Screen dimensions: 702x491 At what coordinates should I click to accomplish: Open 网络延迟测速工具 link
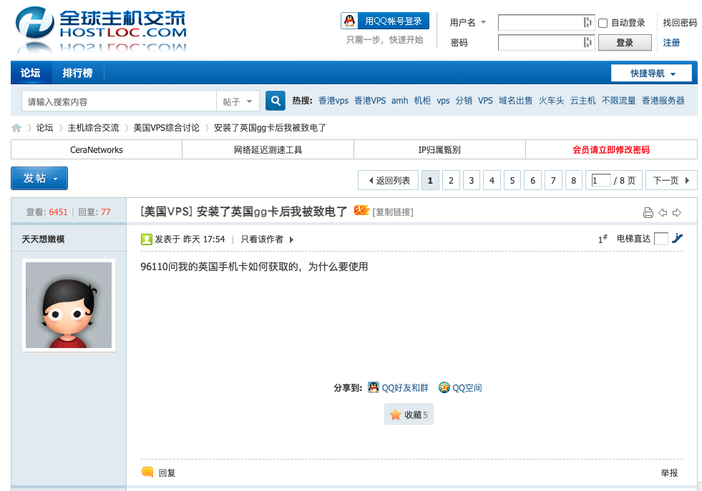pyautogui.click(x=268, y=150)
